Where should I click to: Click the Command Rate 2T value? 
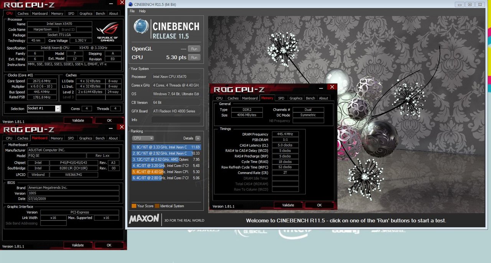pos(285,173)
